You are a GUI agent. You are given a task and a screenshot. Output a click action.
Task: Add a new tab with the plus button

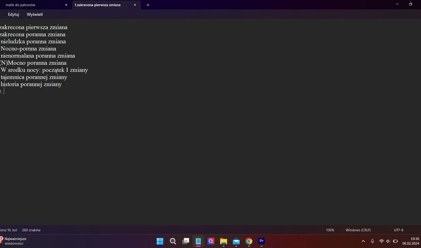pyautogui.click(x=148, y=5)
